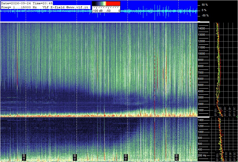
Task: Click the -50 label under color scale
Action: point(108,11)
